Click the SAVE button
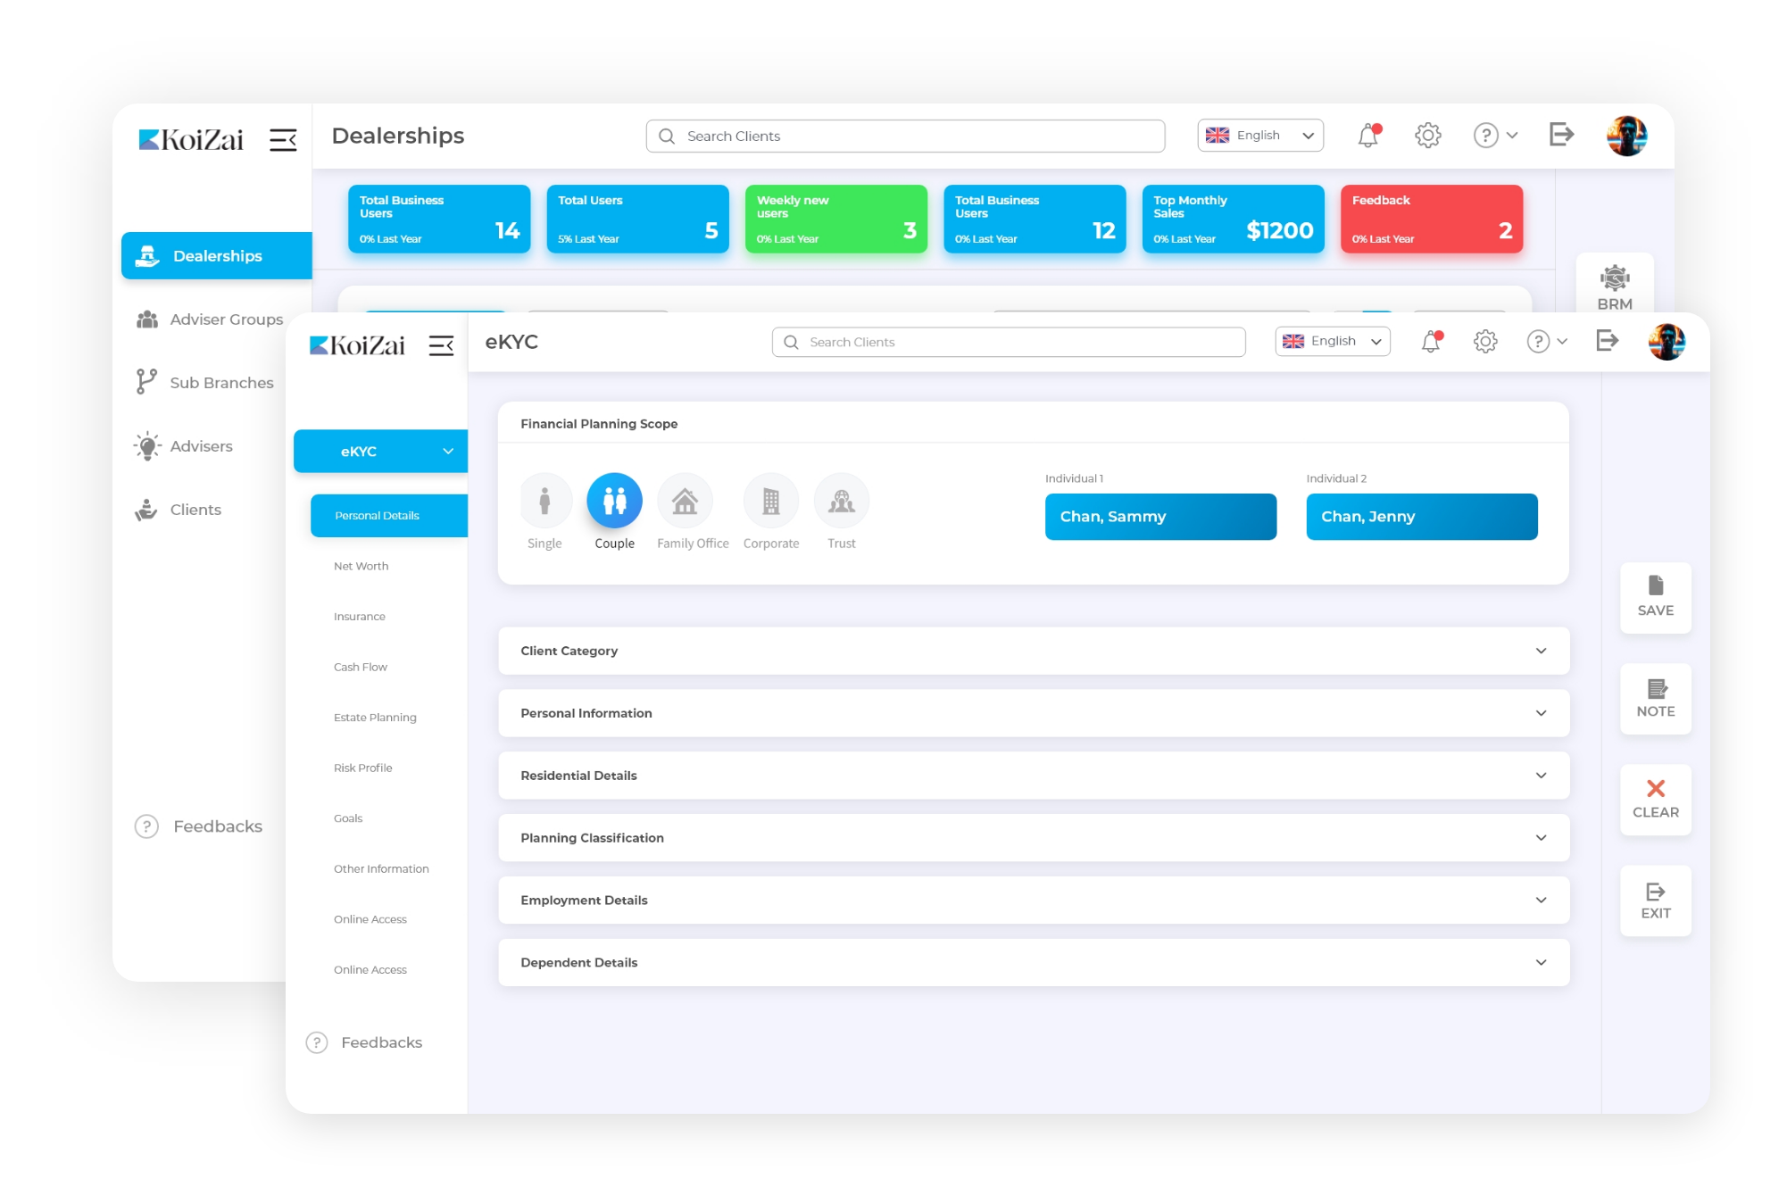This screenshot has height=1187, width=1787. [x=1655, y=598]
